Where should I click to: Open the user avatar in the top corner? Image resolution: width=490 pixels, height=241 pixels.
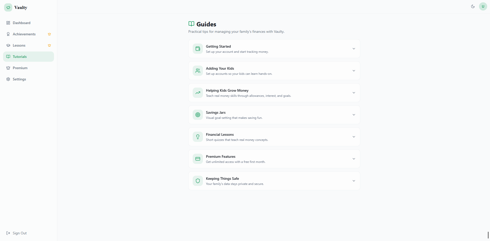(483, 6)
